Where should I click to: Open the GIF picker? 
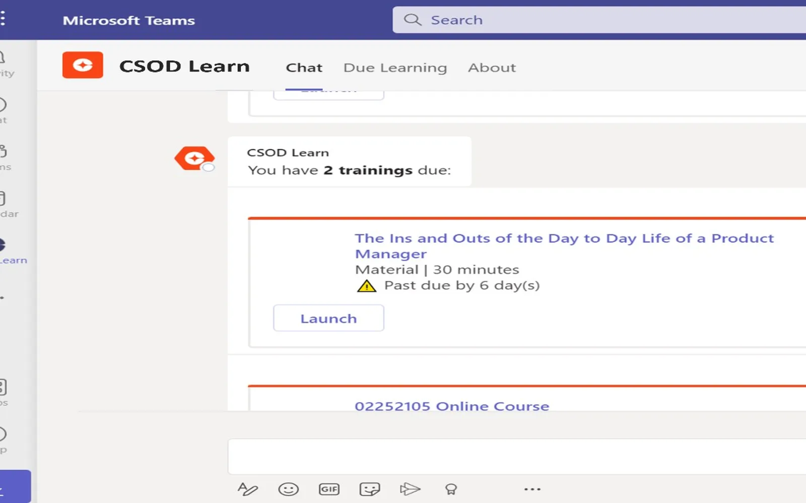click(x=329, y=489)
